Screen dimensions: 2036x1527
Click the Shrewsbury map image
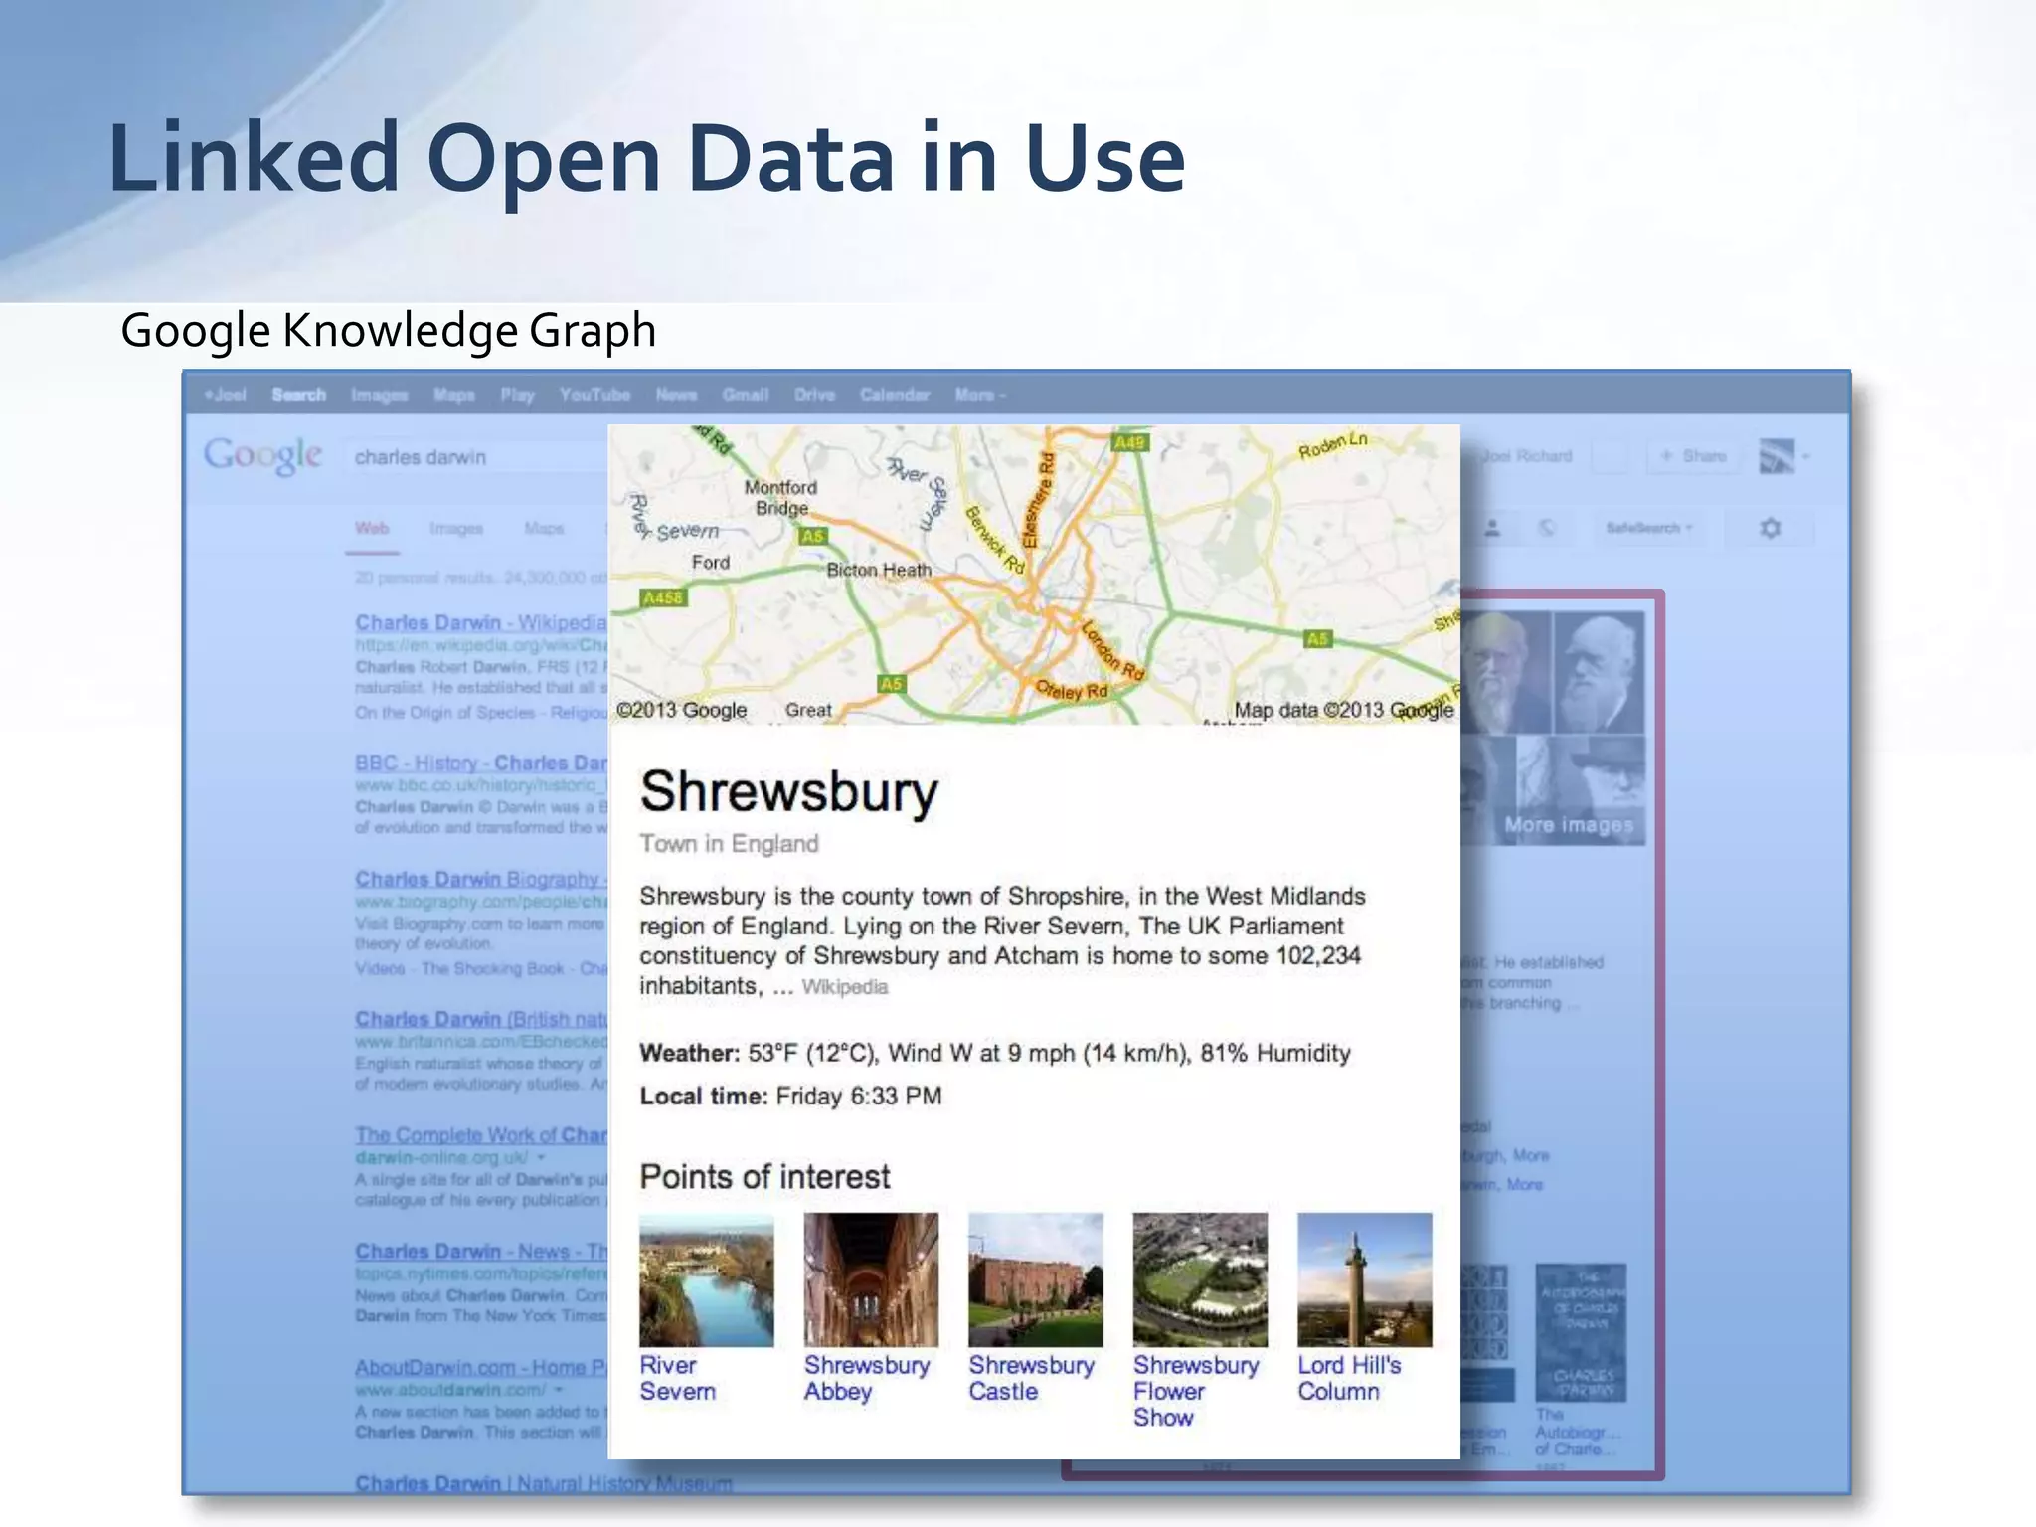(1034, 575)
